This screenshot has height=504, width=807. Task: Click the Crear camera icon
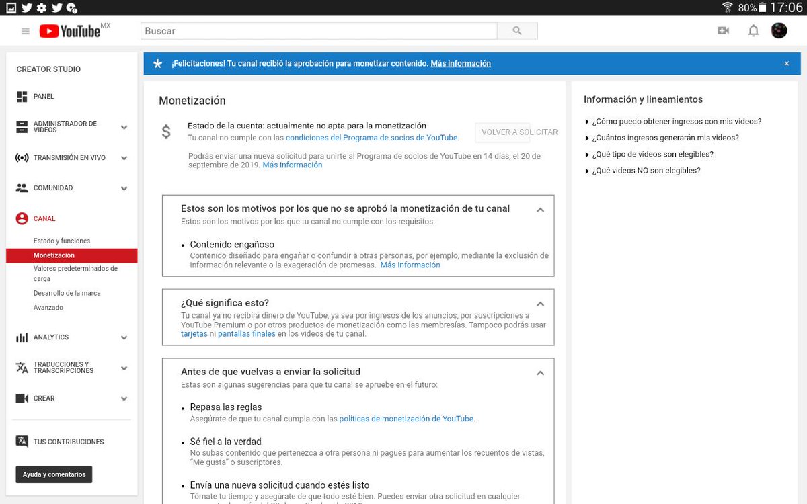(x=22, y=398)
